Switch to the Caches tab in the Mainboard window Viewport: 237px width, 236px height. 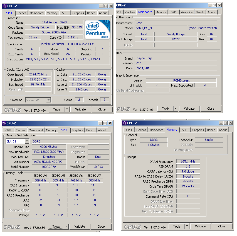pyautogui.click(x=130, y=12)
